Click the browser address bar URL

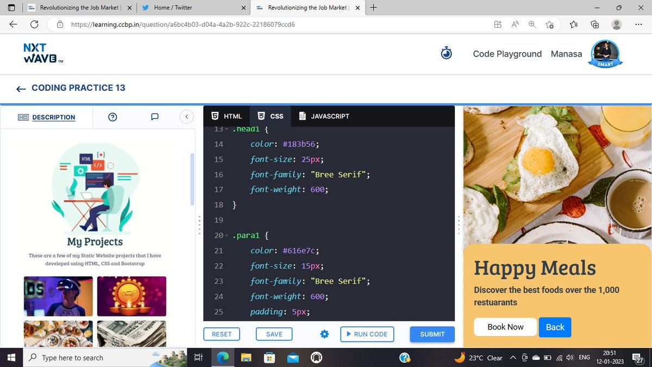click(x=183, y=24)
